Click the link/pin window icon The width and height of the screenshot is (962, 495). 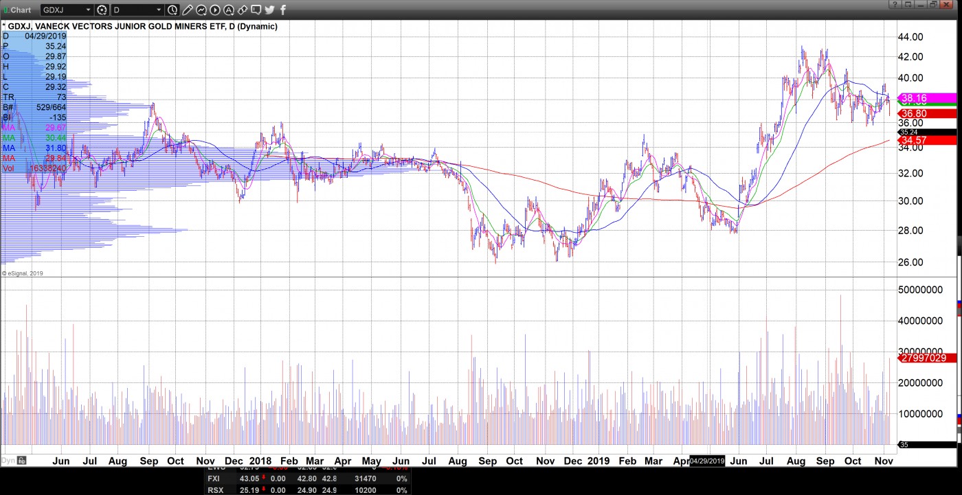(x=243, y=10)
